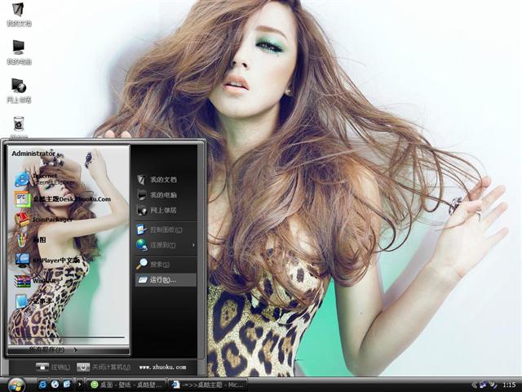Open Notepad (记事本) from Start menu

(33, 301)
